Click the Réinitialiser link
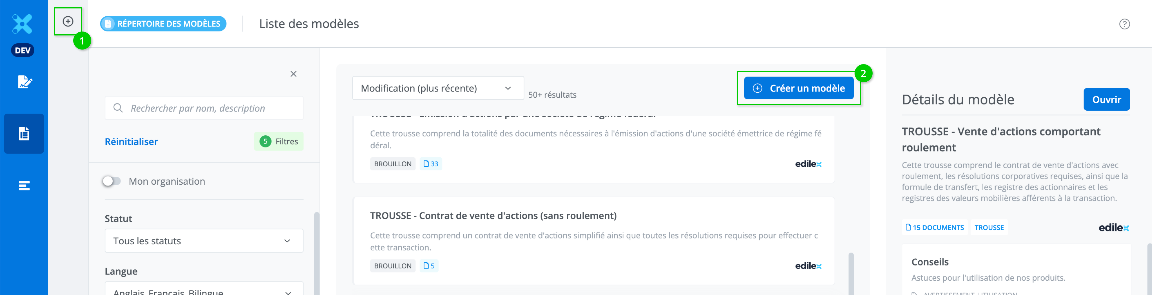 [x=131, y=142]
